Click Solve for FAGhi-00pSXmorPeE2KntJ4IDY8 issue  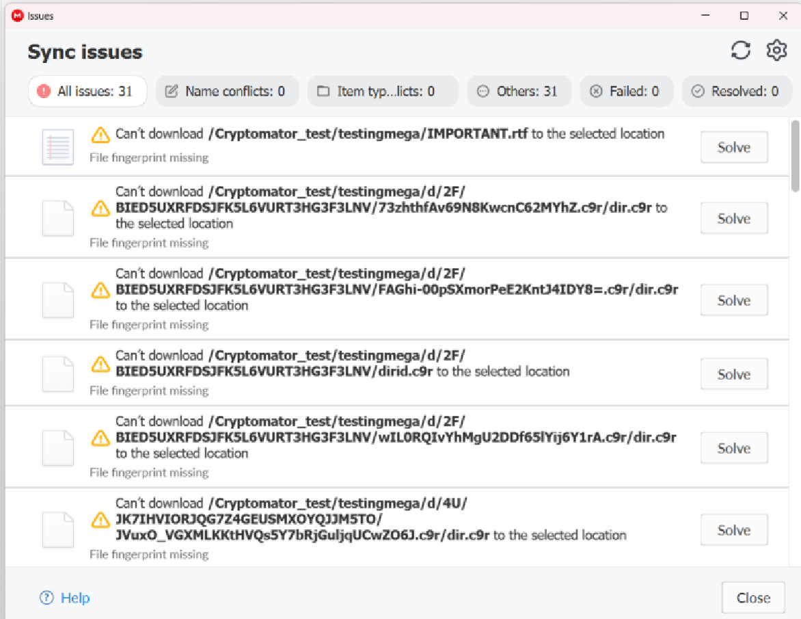tap(733, 300)
